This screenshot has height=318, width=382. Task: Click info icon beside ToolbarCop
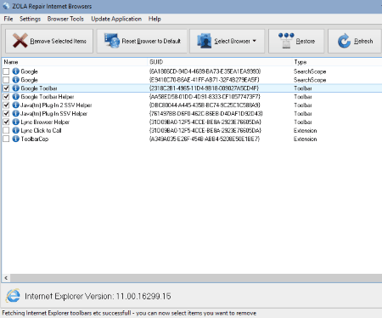coord(16,139)
